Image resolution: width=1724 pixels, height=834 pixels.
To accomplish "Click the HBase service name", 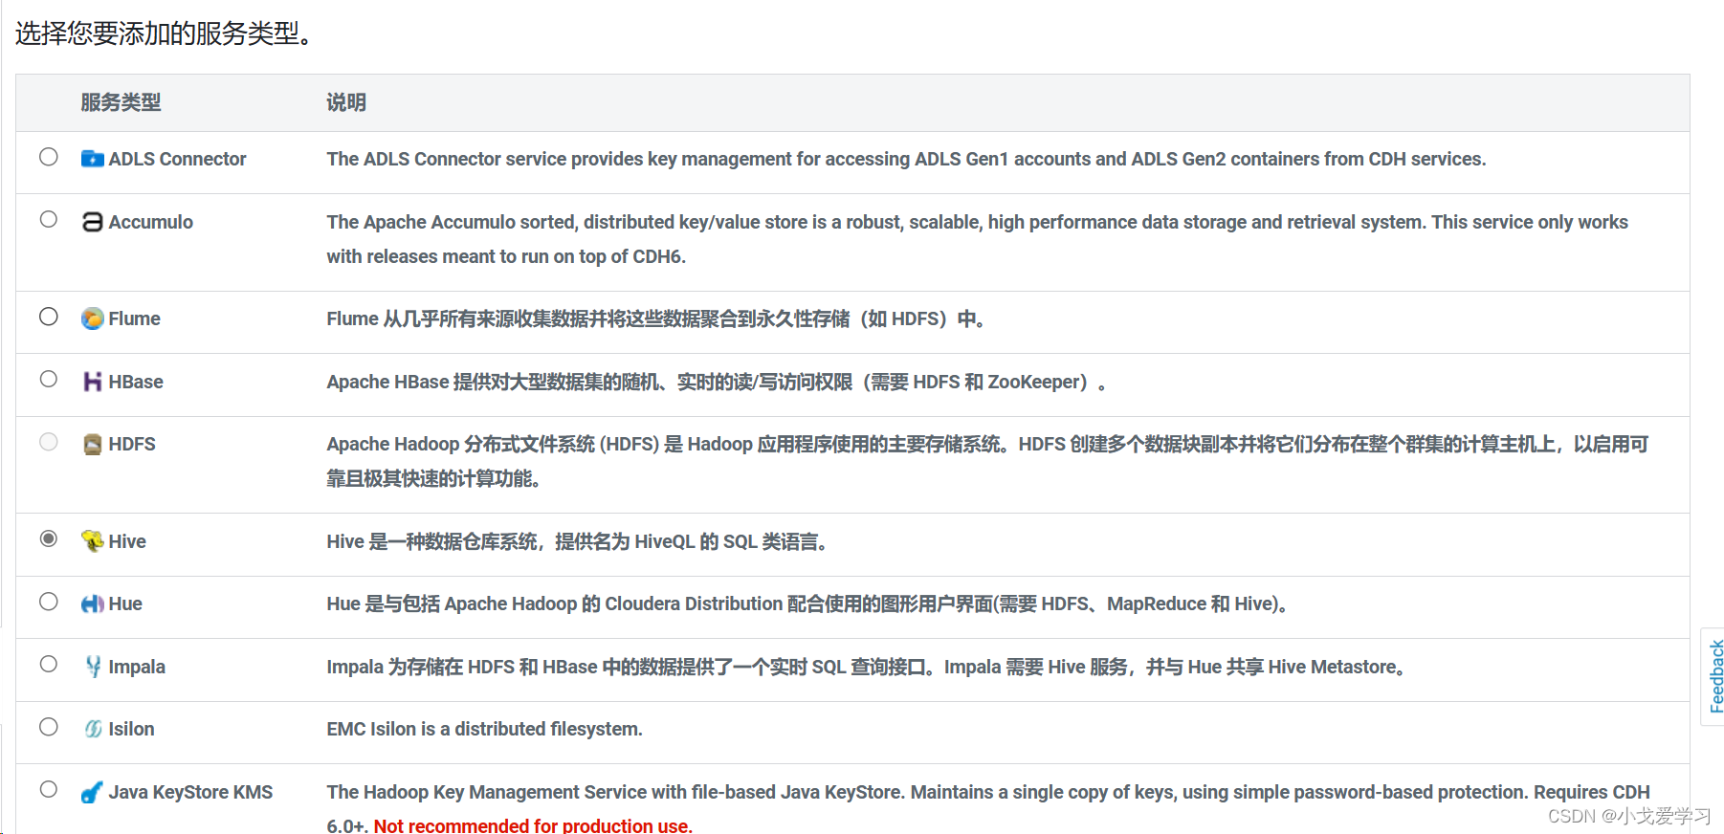I will pyautogui.click(x=136, y=382).
